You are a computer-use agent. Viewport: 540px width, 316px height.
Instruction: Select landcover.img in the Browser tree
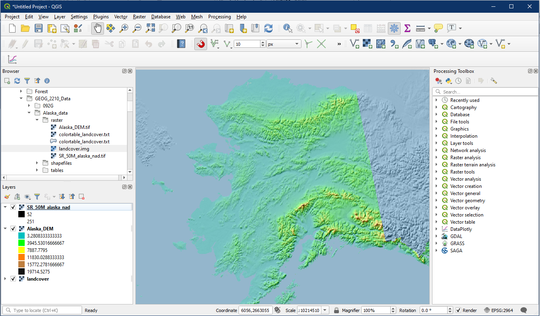(74, 149)
